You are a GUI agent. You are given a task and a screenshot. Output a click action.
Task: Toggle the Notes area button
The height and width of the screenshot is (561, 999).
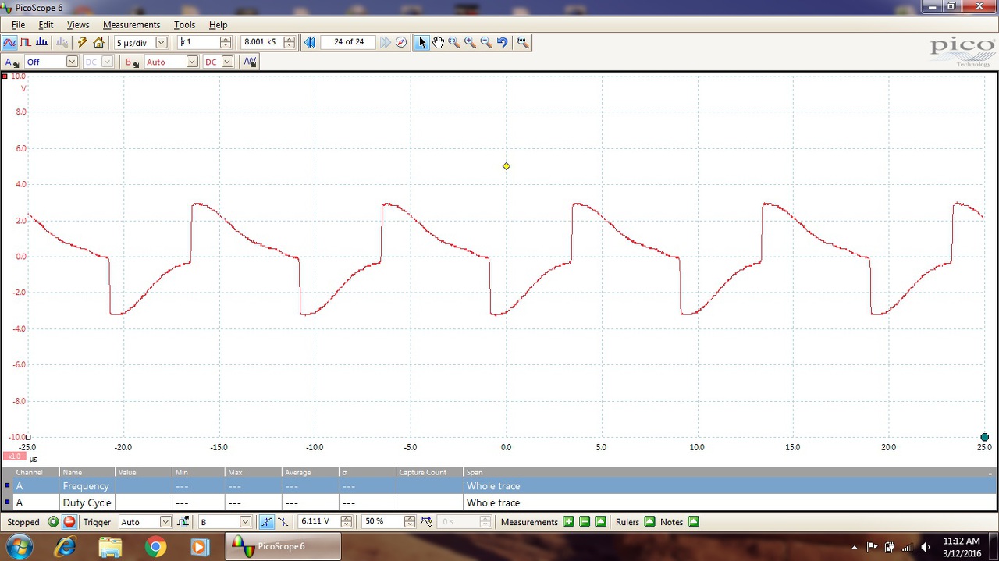click(694, 522)
